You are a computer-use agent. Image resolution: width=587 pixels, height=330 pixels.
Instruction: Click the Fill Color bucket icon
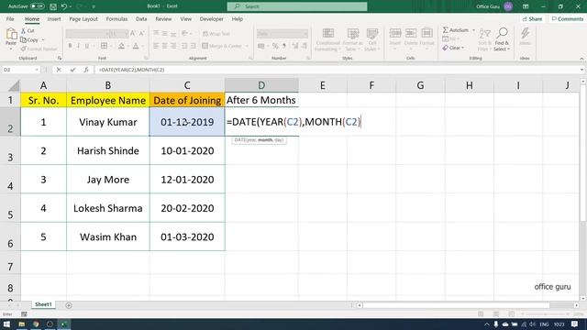pyautogui.click(x=121, y=46)
